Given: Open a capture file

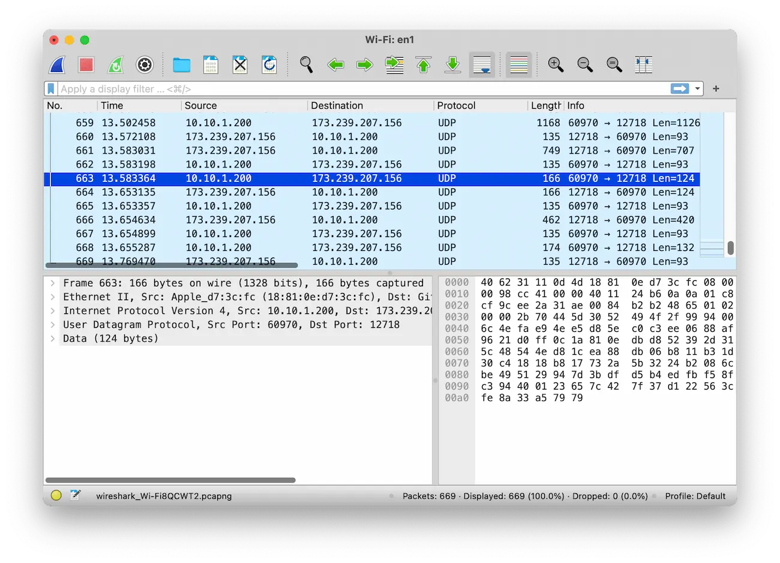Looking at the screenshot, I should pyautogui.click(x=181, y=65).
